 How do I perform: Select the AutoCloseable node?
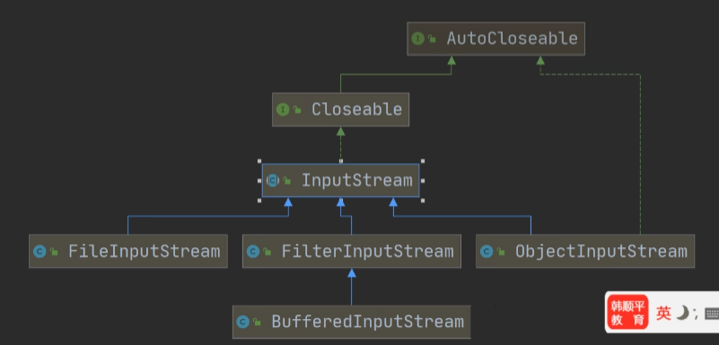[495, 39]
